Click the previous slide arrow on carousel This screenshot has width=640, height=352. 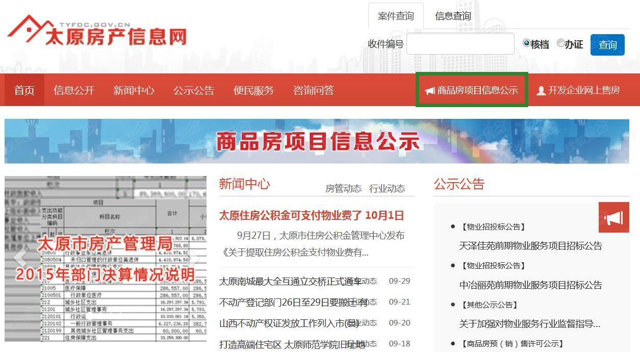(19, 258)
